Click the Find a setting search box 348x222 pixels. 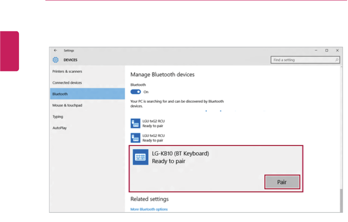tap(303, 60)
